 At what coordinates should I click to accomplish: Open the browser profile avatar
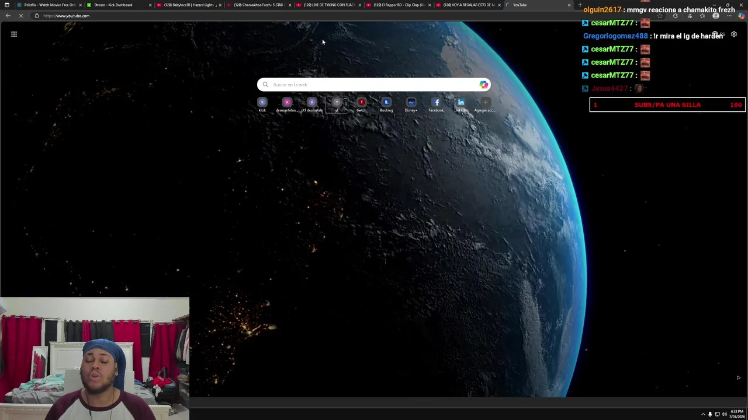click(x=716, y=16)
